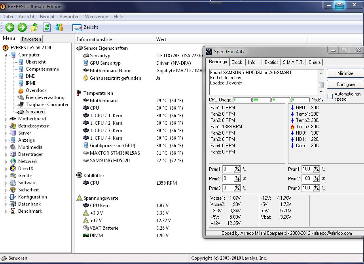Click the Software icon in the tree
The width and height of the screenshot is (364, 264).
point(13,183)
